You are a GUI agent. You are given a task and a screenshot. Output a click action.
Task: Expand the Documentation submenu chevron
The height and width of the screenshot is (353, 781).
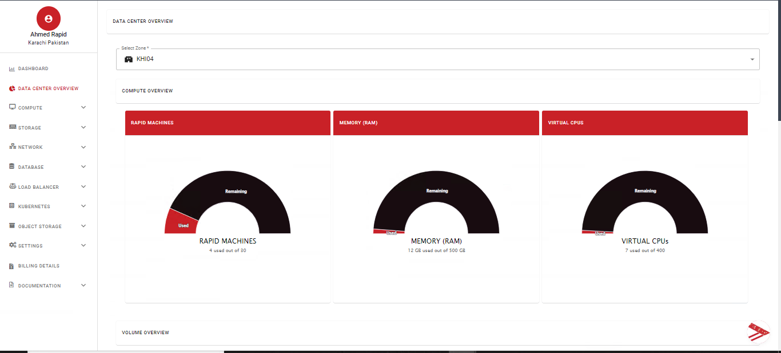coord(83,285)
